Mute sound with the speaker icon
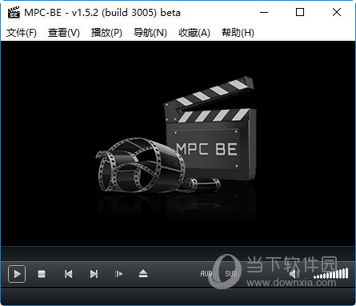The width and height of the screenshot is (356, 306). click(x=294, y=274)
